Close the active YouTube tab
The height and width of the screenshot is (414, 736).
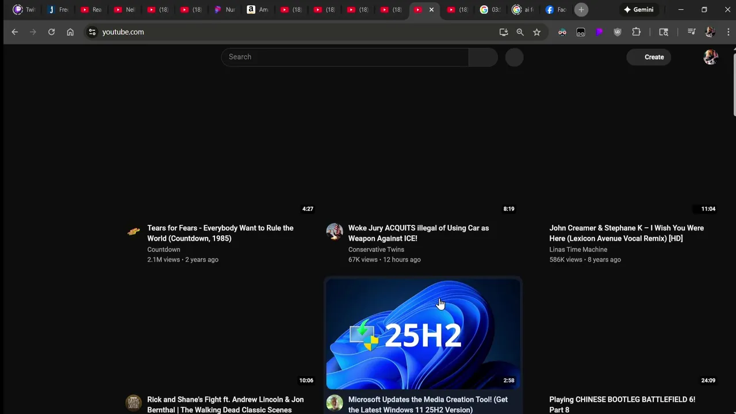pyautogui.click(x=431, y=10)
